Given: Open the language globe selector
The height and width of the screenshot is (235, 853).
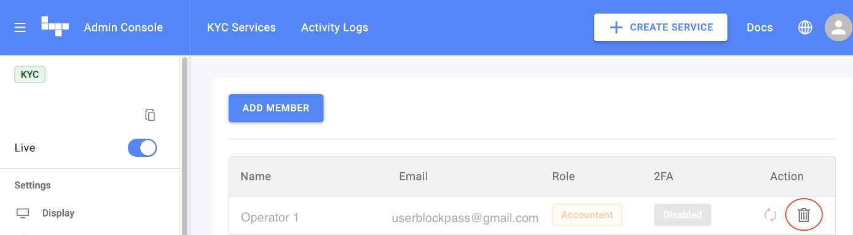Looking at the screenshot, I should [x=805, y=28].
